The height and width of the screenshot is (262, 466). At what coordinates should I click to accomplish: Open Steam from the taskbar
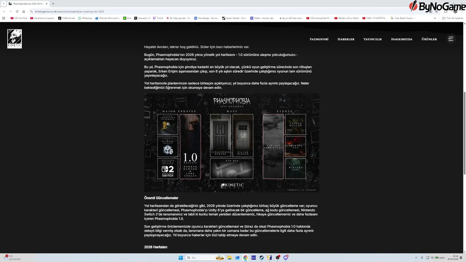[x=261, y=258]
